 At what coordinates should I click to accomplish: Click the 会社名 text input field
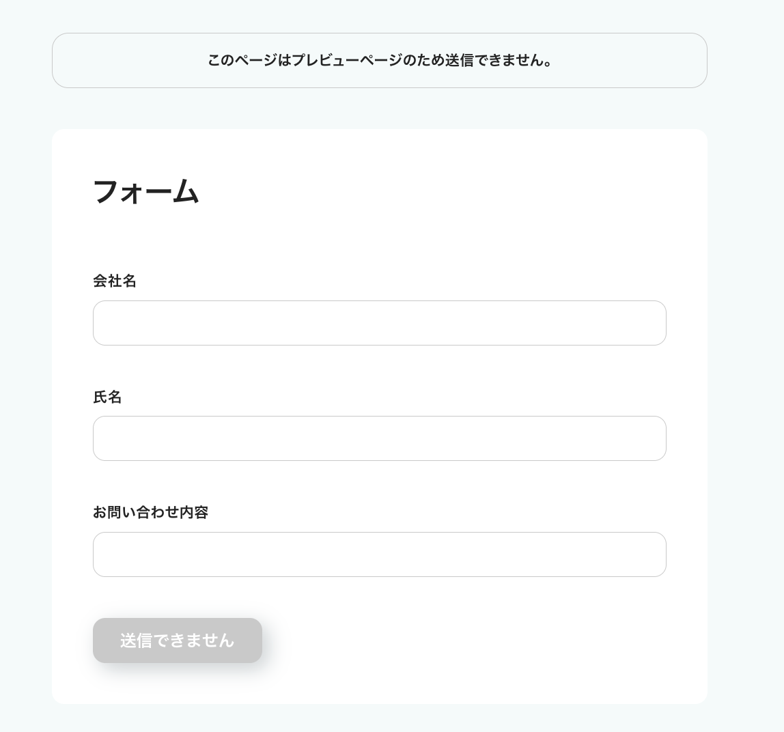coord(379,323)
